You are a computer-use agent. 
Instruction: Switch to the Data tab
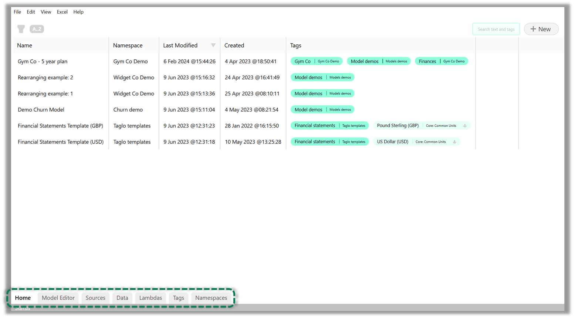click(x=122, y=298)
